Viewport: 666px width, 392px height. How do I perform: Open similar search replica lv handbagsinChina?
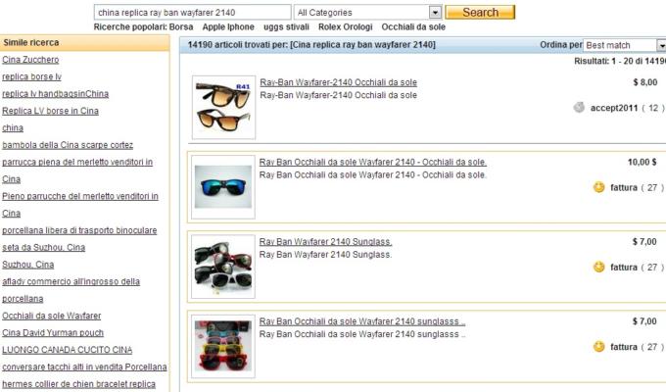55,93
